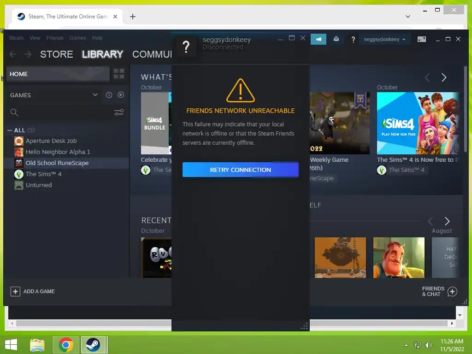Expand the GAMES category dropdown
Screen dimensions: 472x354
pos(95,95)
